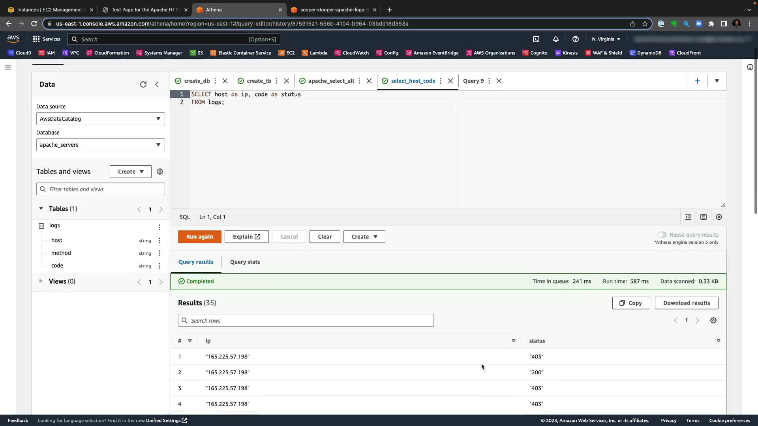Click the Search rows field
The height and width of the screenshot is (426, 758).
pos(306,320)
